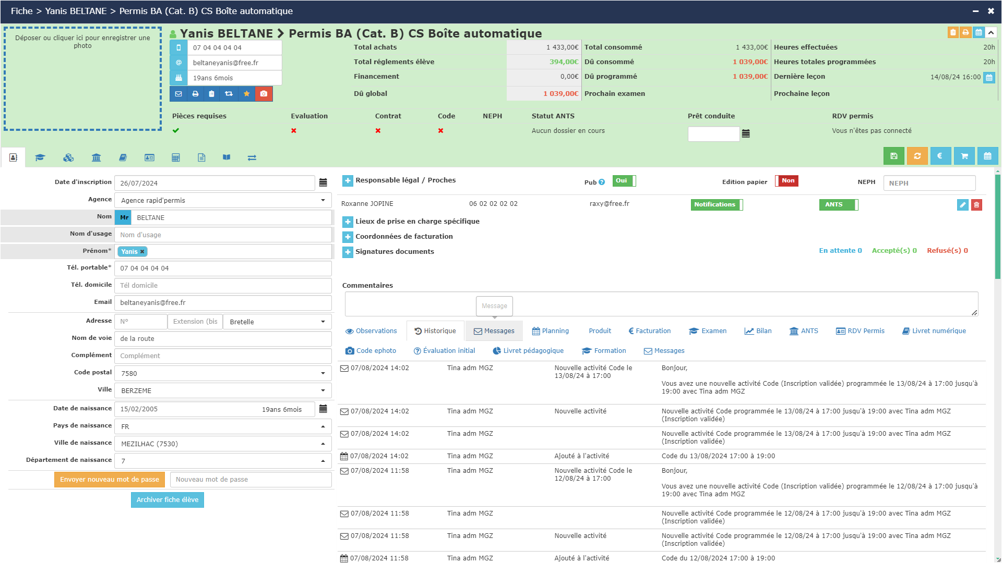Open the open-book tab icon
Viewport: 1002px width, 563px height.
tap(226, 157)
